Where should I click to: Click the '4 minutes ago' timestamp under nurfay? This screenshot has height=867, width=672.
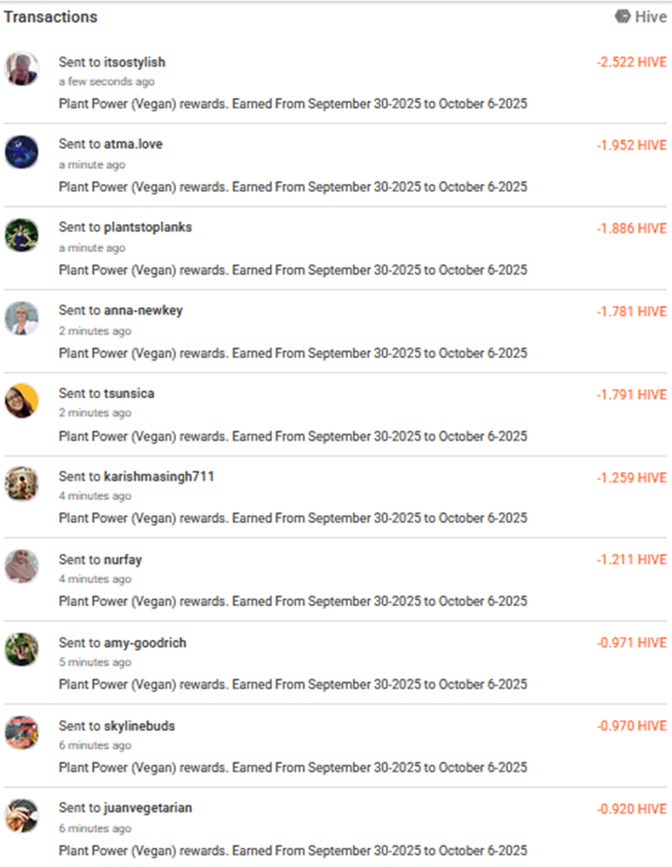pos(95,579)
